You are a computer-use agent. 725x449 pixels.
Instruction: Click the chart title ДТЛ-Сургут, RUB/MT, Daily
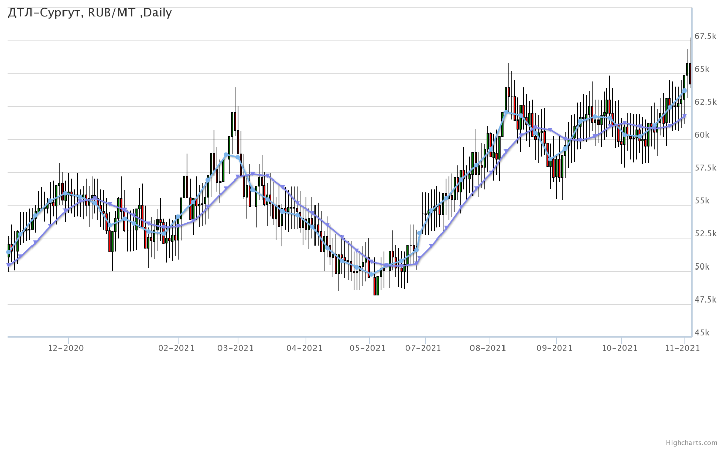(x=90, y=13)
